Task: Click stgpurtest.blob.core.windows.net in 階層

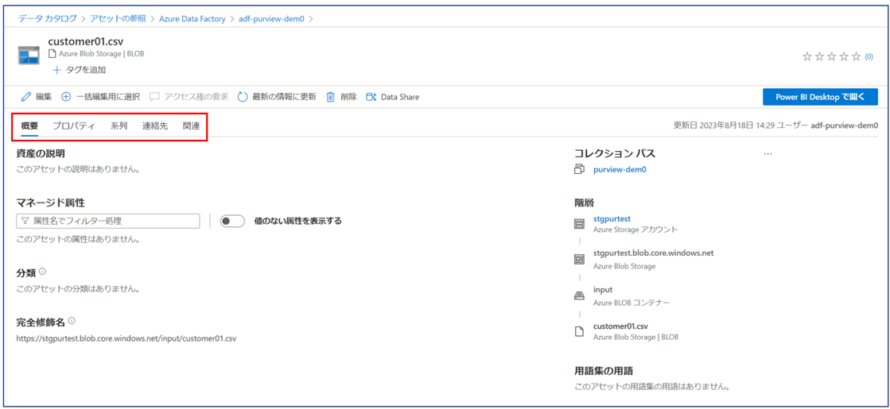Action: 653,253
